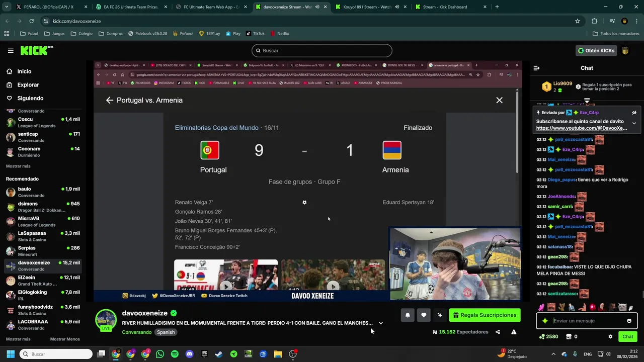
Task: Toggle the microphone icon in system tray
Action: pos(575,354)
